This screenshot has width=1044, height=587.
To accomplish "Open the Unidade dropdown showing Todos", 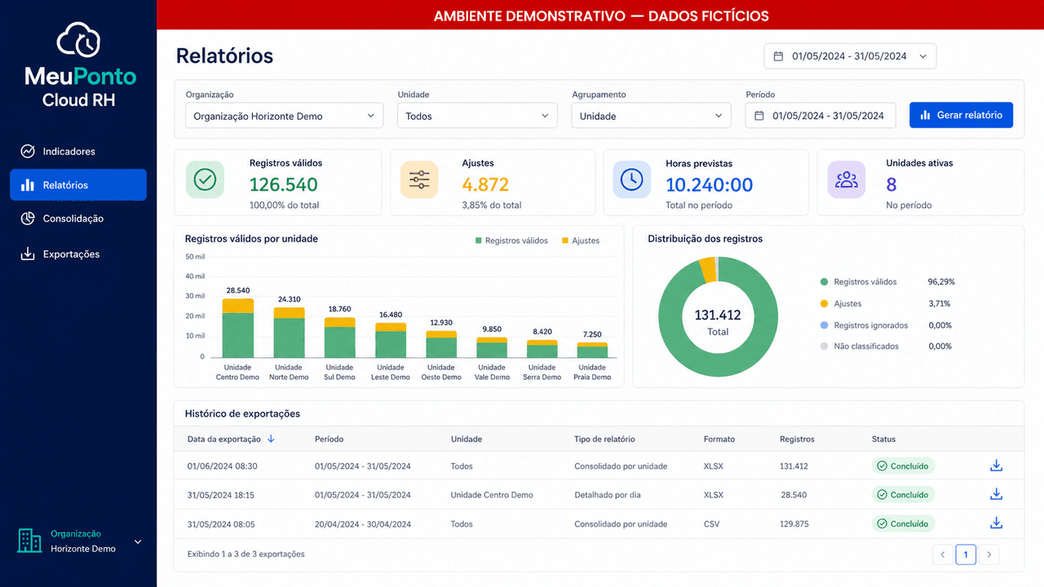I will 477,116.
